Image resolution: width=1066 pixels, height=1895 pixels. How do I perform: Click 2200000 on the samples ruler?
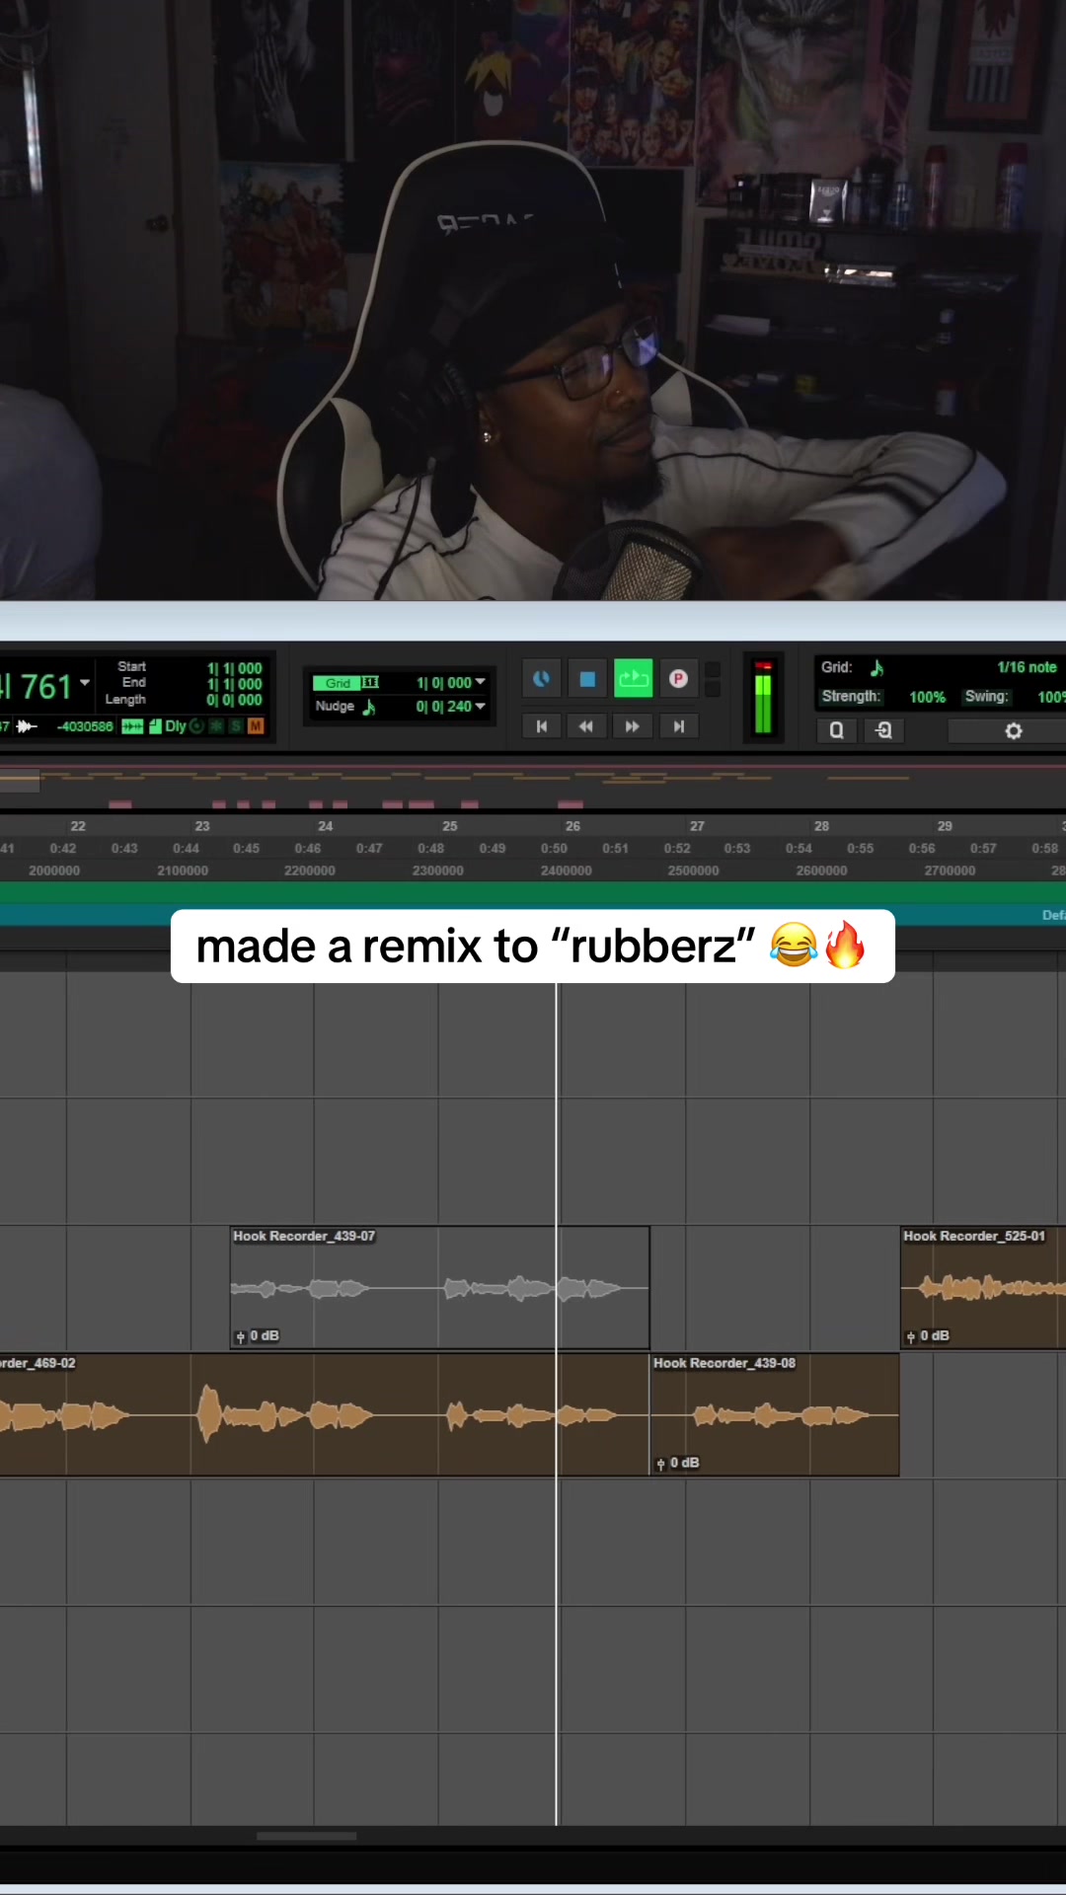[309, 871]
